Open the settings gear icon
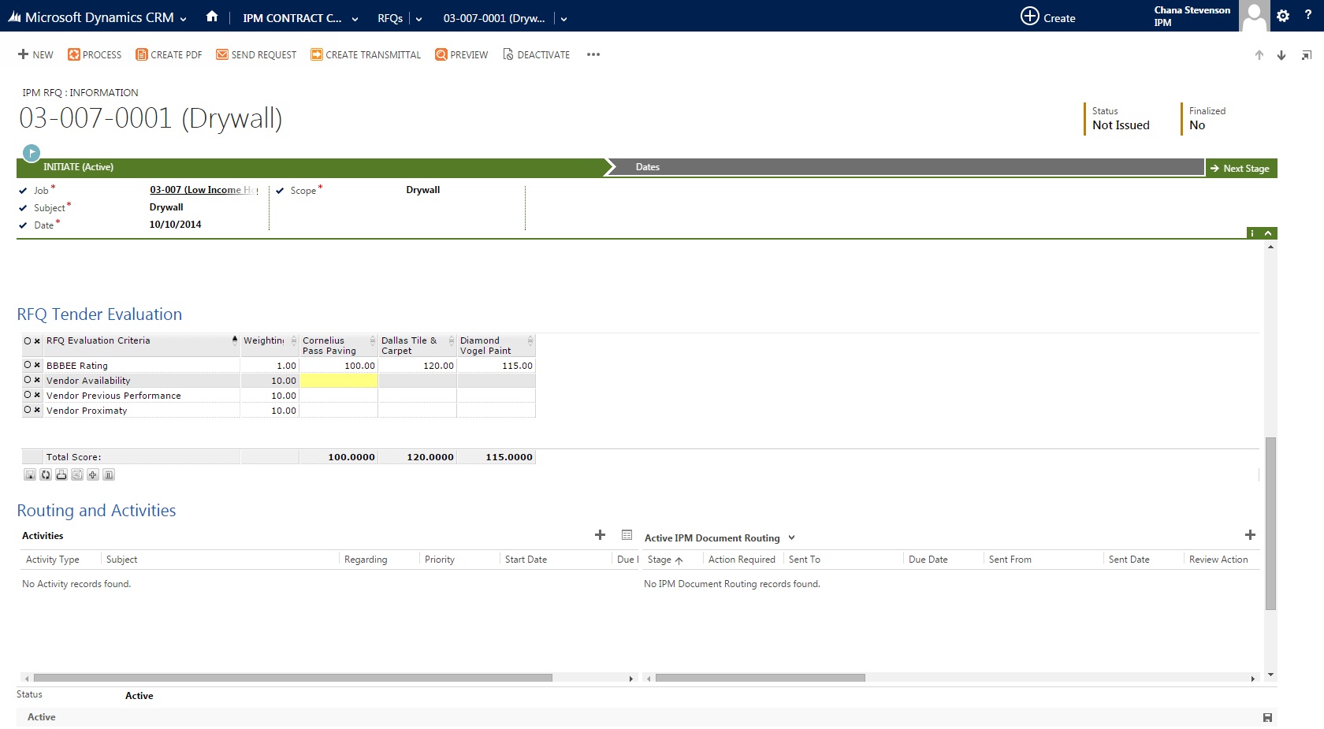Screen dimensions: 1324x729 point(1283,16)
